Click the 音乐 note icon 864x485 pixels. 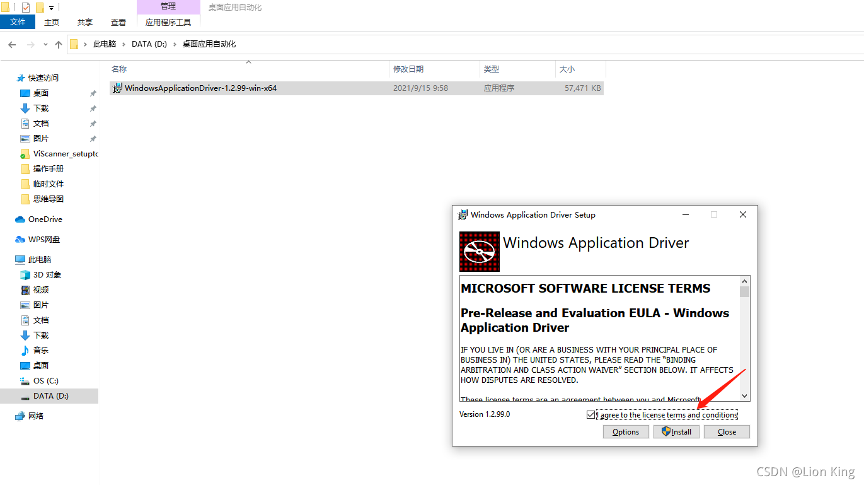tap(25, 351)
